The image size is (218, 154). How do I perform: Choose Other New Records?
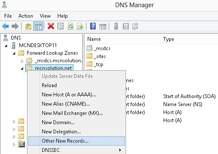click(x=76, y=141)
